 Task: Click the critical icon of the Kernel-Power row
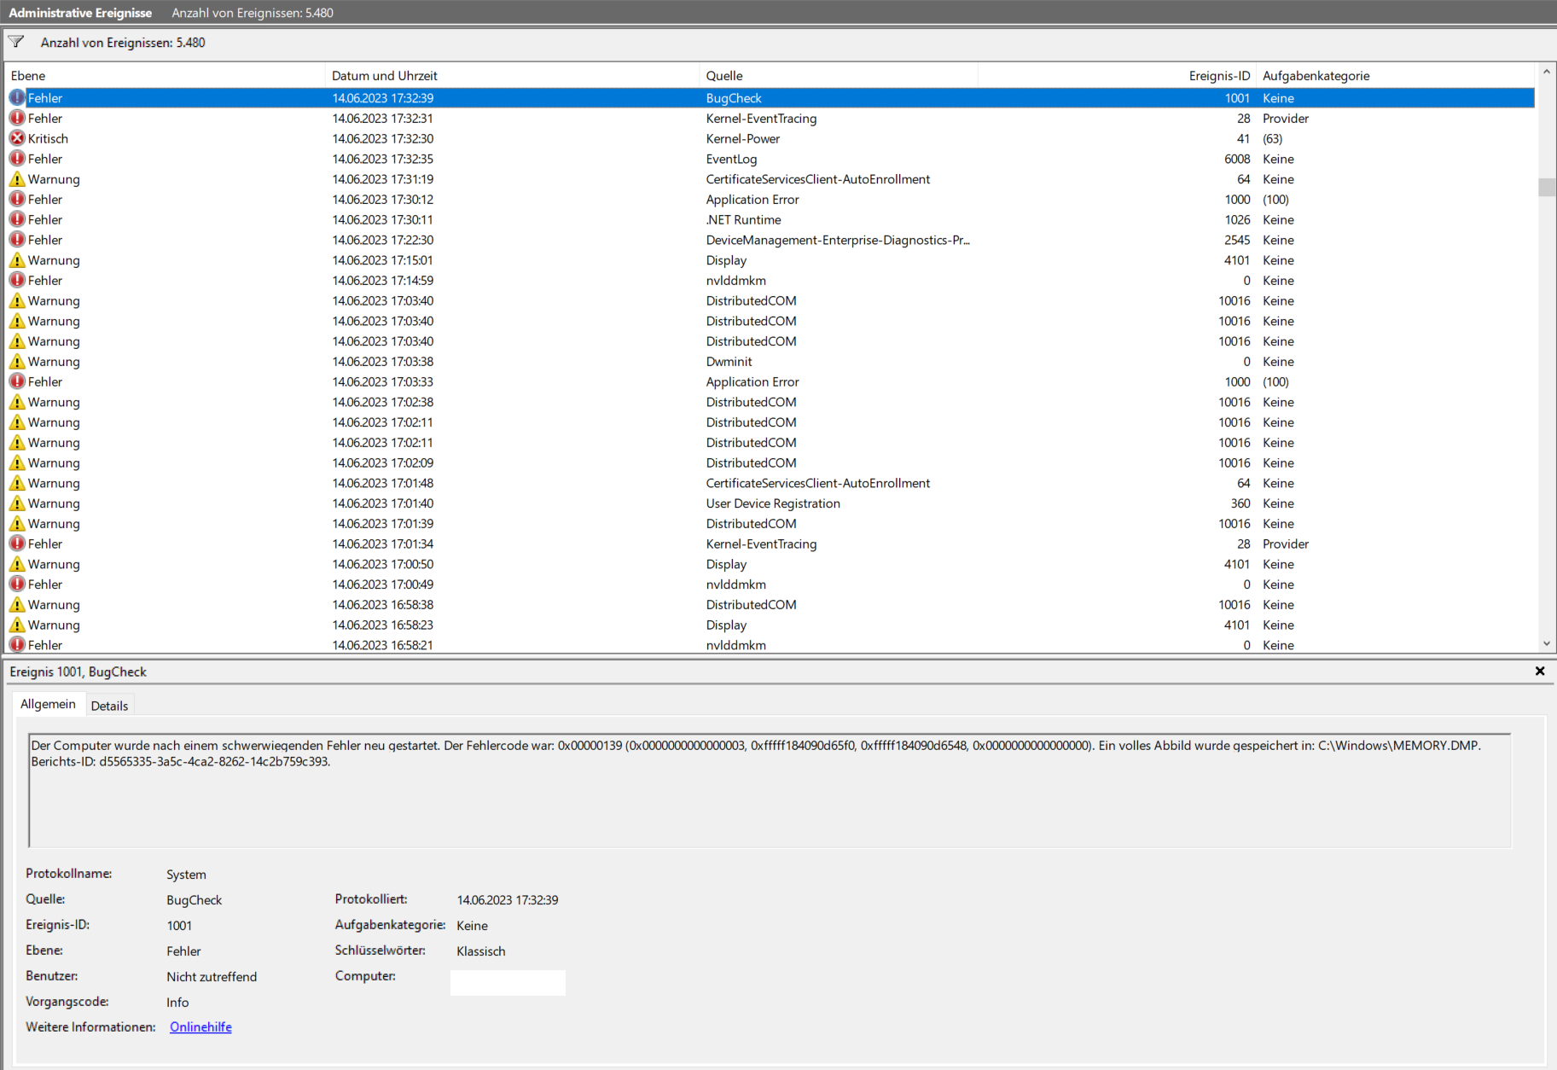point(17,138)
